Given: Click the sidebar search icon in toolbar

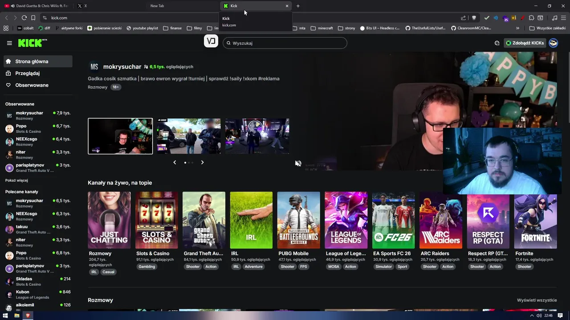Looking at the screenshot, I should (x=540, y=18).
